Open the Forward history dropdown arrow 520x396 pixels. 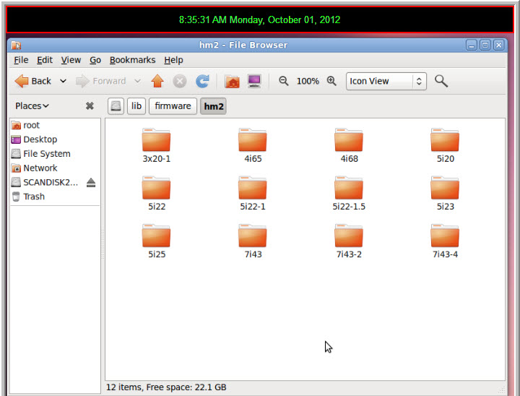coord(138,81)
